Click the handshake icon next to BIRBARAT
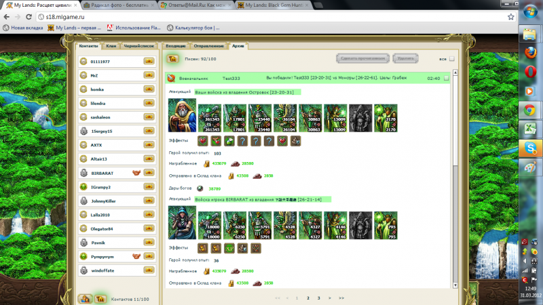This screenshot has width=543, height=305. click(x=136, y=173)
